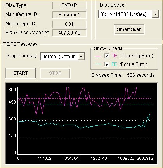163x168 pixels.
Task: Click the 600 y-axis label on graph
Action: [12, 90]
